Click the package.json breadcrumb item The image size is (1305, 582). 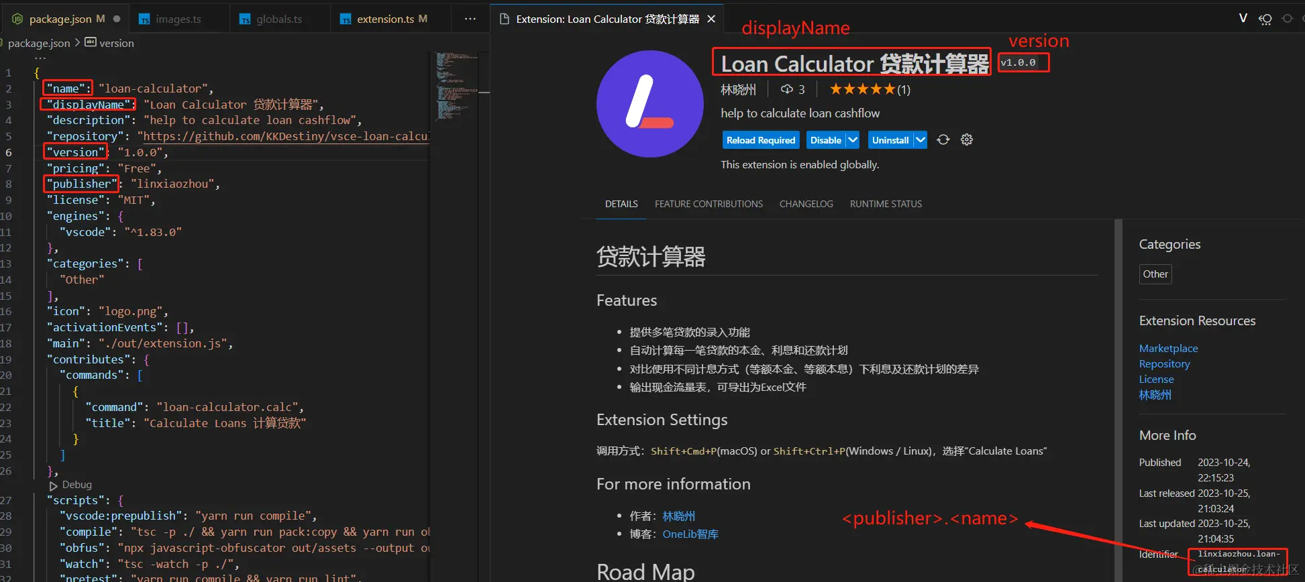click(38, 43)
